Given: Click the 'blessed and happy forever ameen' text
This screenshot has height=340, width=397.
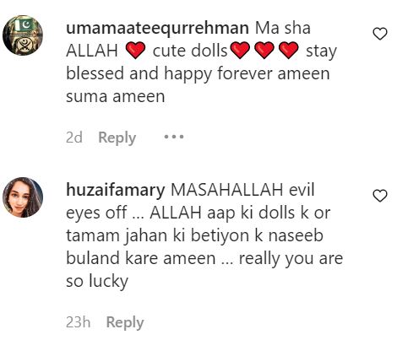Looking at the screenshot, I should pos(198,73).
